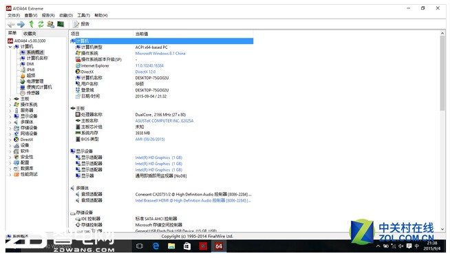The width and height of the screenshot is (450, 258).
Task: Switch to the 收藏夹 favorites tab
Action: point(30,34)
